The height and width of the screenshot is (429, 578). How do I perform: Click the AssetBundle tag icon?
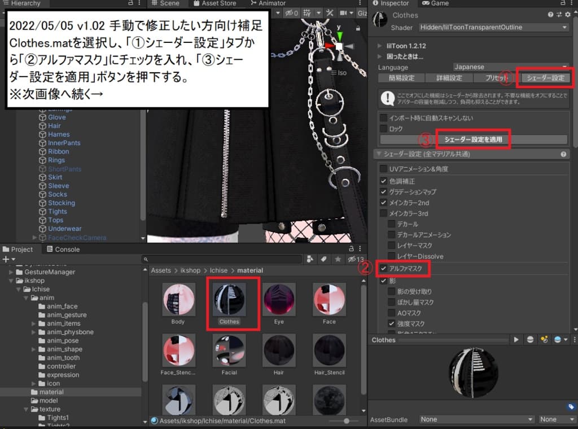point(571,407)
